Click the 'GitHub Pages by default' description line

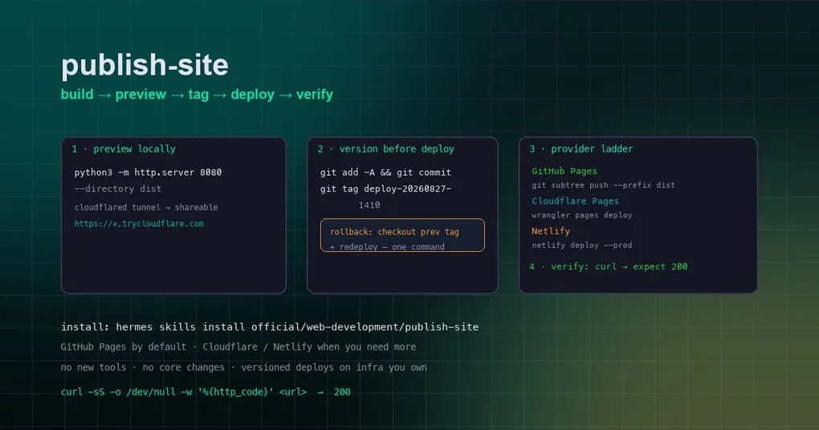coord(238,347)
